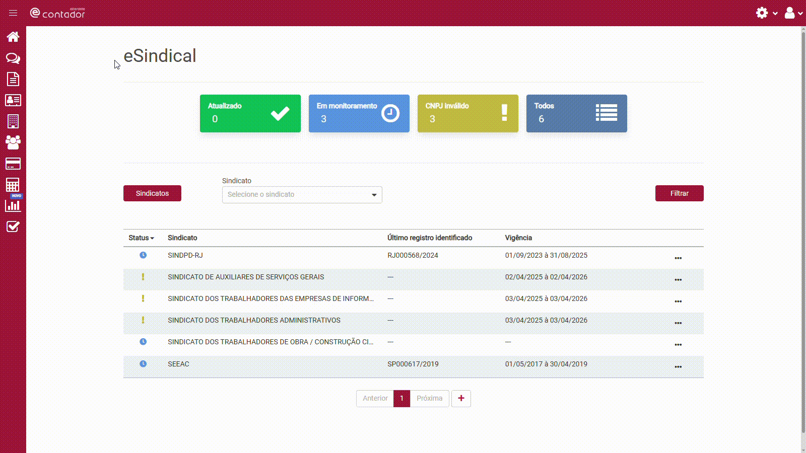
Task: Click the Filtrar button
Action: click(x=679, y=193)
